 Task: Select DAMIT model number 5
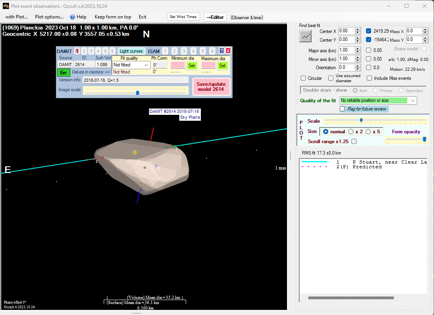click(105, 51)
